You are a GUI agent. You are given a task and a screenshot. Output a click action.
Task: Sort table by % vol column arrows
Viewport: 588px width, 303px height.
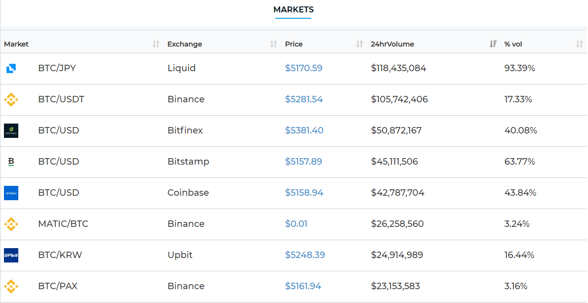point(579,44)
